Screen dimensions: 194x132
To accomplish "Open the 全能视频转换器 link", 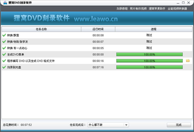I will point(177,8).
